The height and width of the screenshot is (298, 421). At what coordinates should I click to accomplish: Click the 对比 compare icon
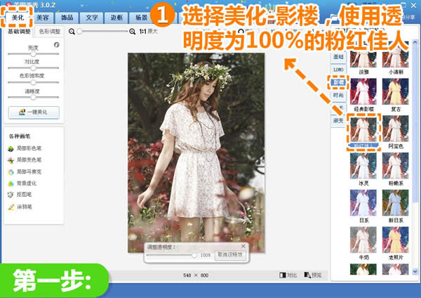(x=283, y=275)
